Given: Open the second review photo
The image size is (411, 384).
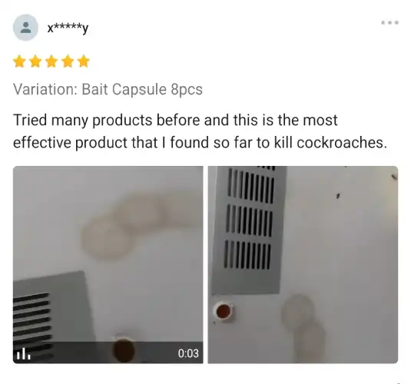Looking at the screenshot, I should tap(303, 264).
